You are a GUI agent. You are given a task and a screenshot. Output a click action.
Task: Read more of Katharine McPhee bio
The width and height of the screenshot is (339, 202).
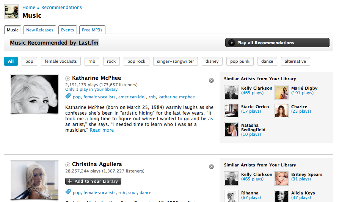(102, 130)
